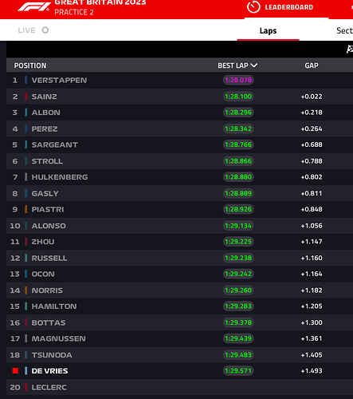Click Sainz's 1:28.100 best lap badge
The image size is (353, 399).
[x=238, y=97]
